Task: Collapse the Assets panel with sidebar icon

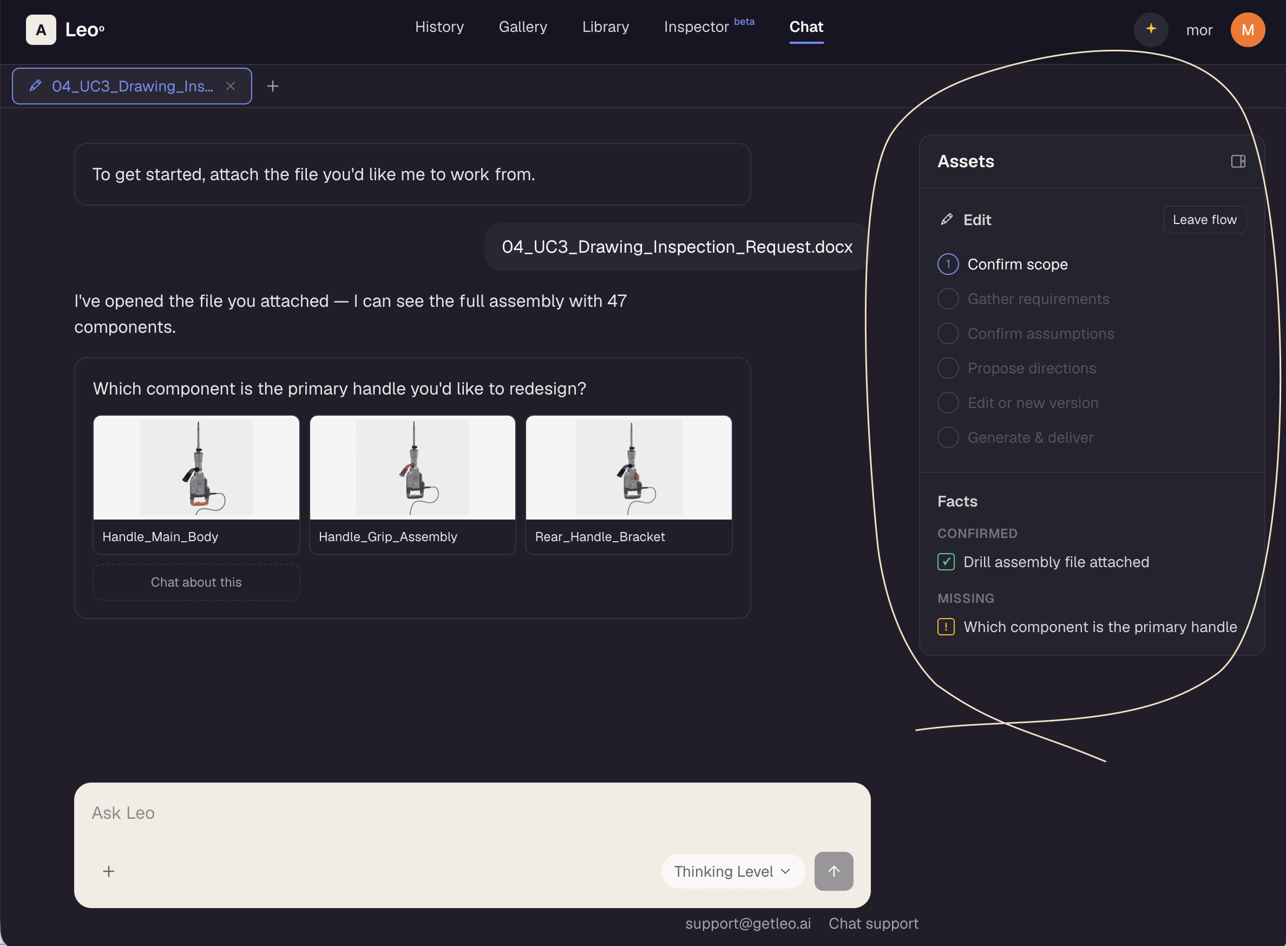Action: [1238, 161]
